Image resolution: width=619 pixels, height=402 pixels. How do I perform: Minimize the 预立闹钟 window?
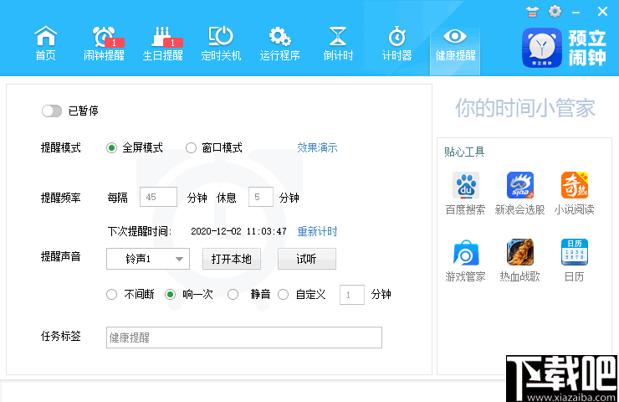576,13
